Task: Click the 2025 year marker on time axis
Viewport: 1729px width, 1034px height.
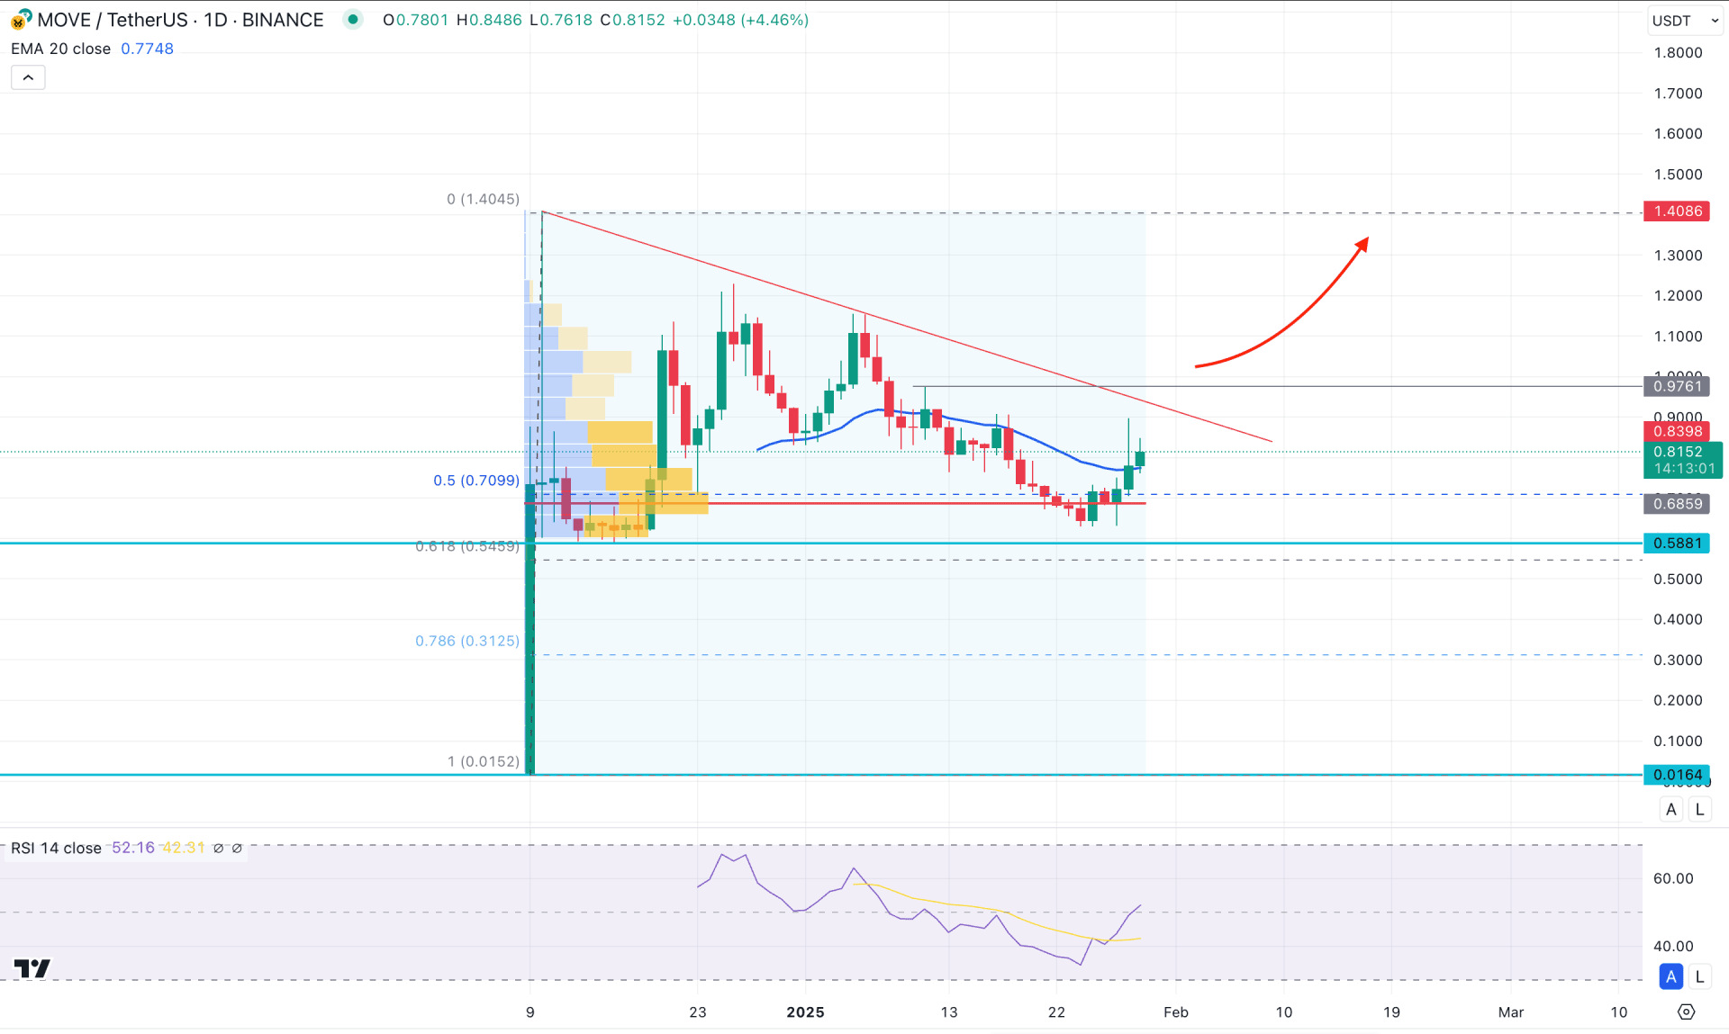Action: click(805, 1012)
